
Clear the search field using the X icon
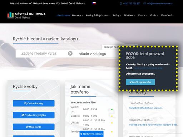point(70,54)
